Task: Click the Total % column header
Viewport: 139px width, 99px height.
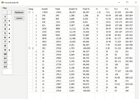Action: (x=86, y=9)
